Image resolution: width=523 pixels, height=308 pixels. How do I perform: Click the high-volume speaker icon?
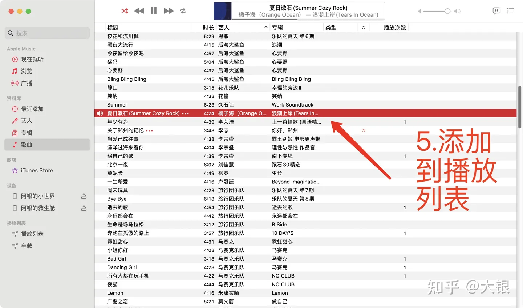[x=457, y=11]
